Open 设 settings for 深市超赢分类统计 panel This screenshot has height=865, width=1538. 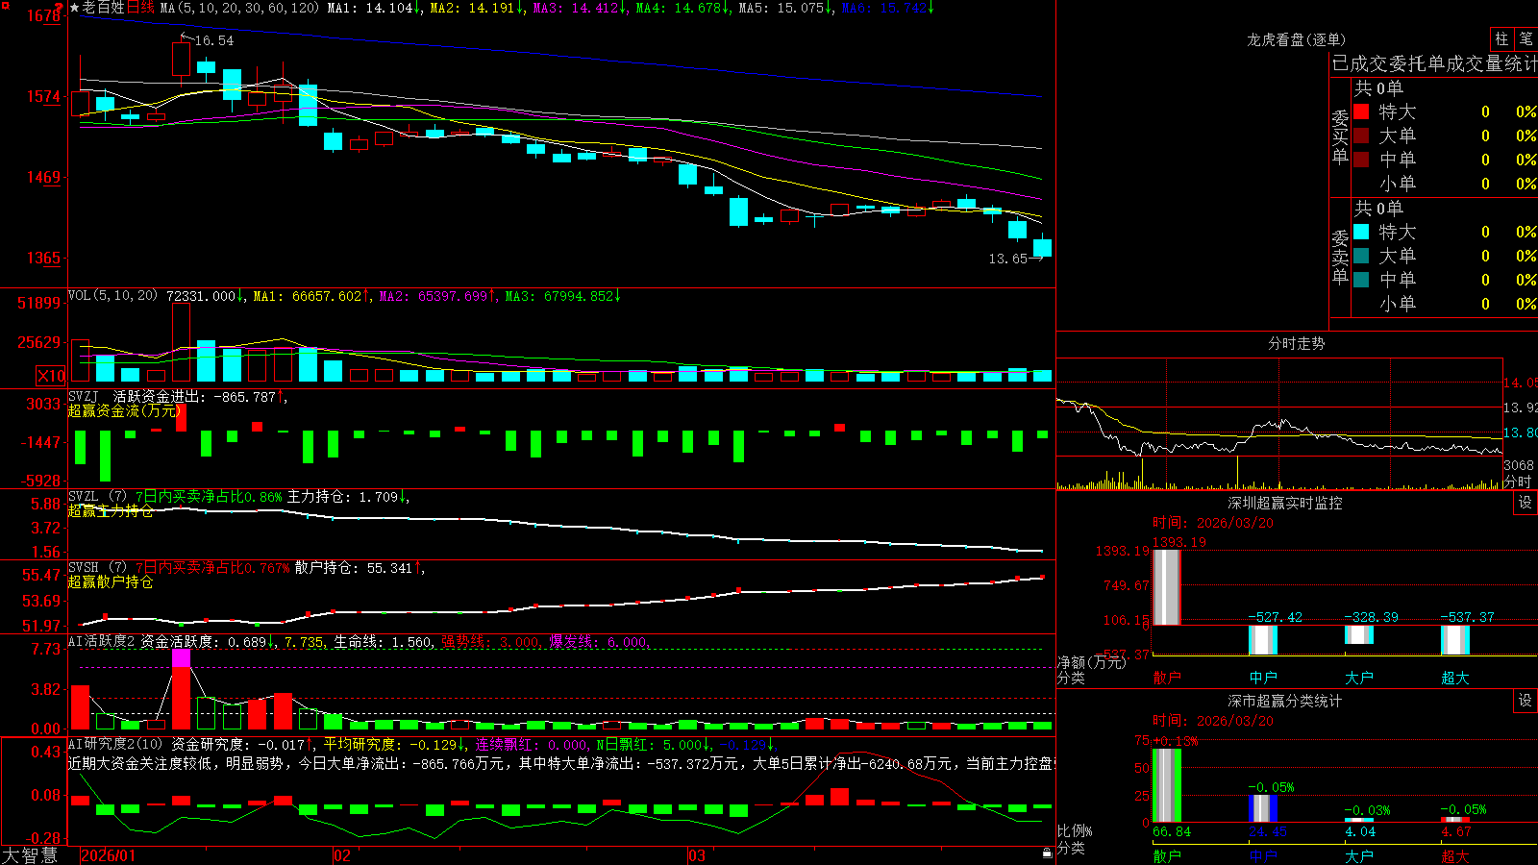(1526, 701)
